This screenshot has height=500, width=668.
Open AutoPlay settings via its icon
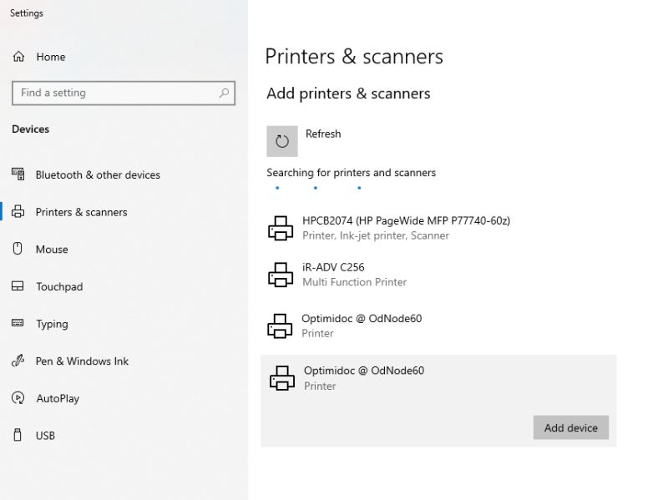pos(18,398)
